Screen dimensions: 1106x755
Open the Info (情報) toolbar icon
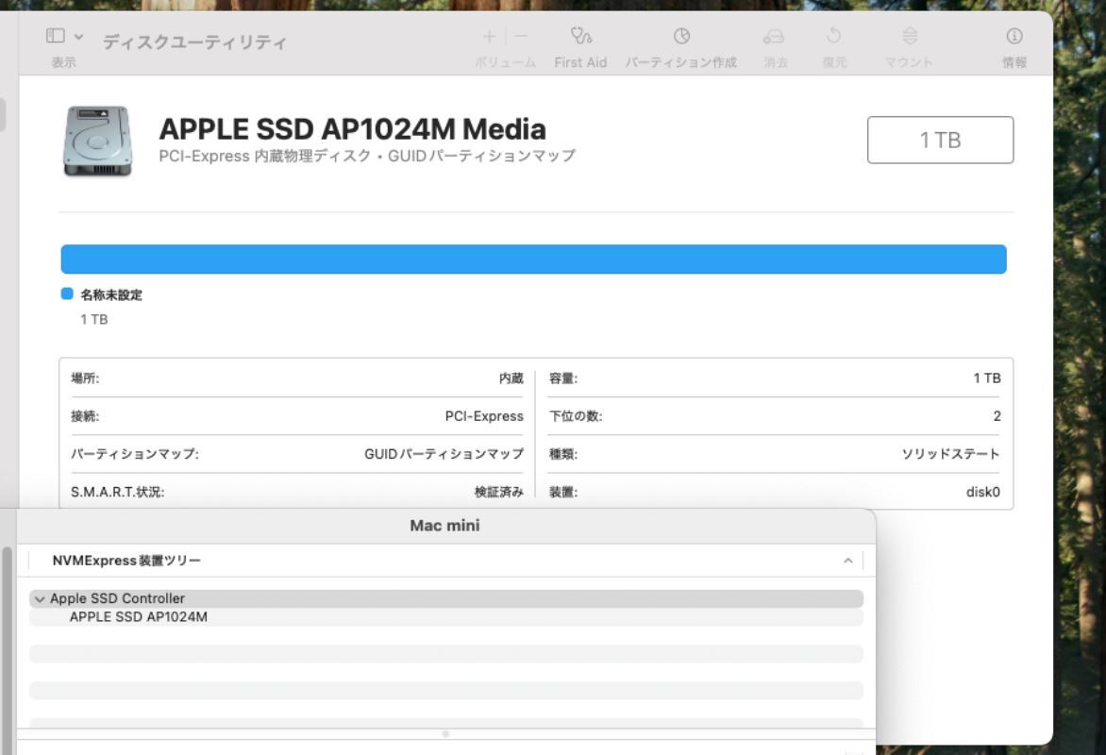[x=1014, y=36]
